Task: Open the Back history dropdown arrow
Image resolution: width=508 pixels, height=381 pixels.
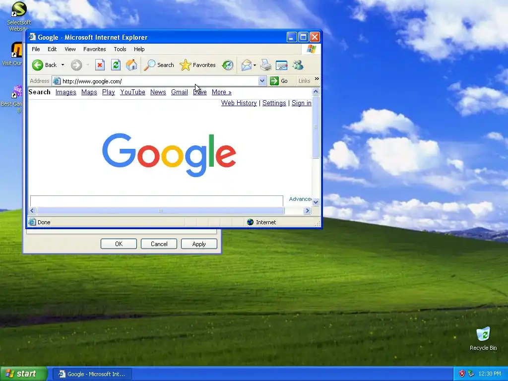Action: 63,65
